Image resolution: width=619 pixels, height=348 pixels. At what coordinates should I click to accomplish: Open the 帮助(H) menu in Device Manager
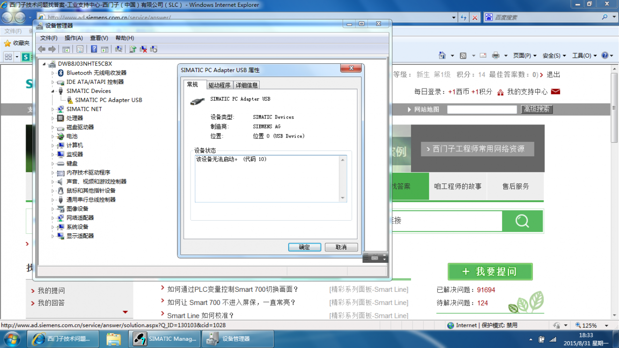click(x=125, y=38)
